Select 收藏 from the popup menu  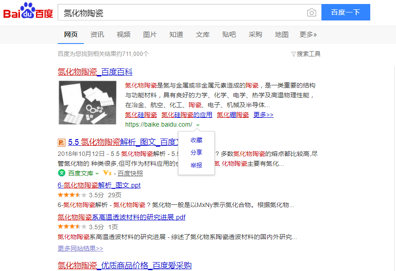(x=196, y=140)
